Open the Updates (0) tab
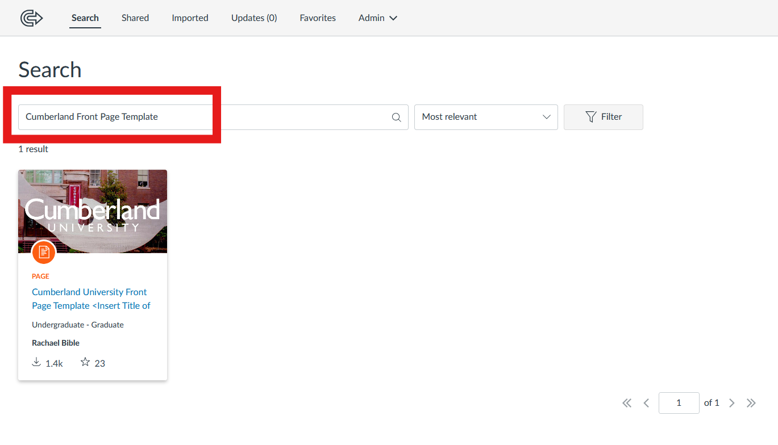 (254, 18)
